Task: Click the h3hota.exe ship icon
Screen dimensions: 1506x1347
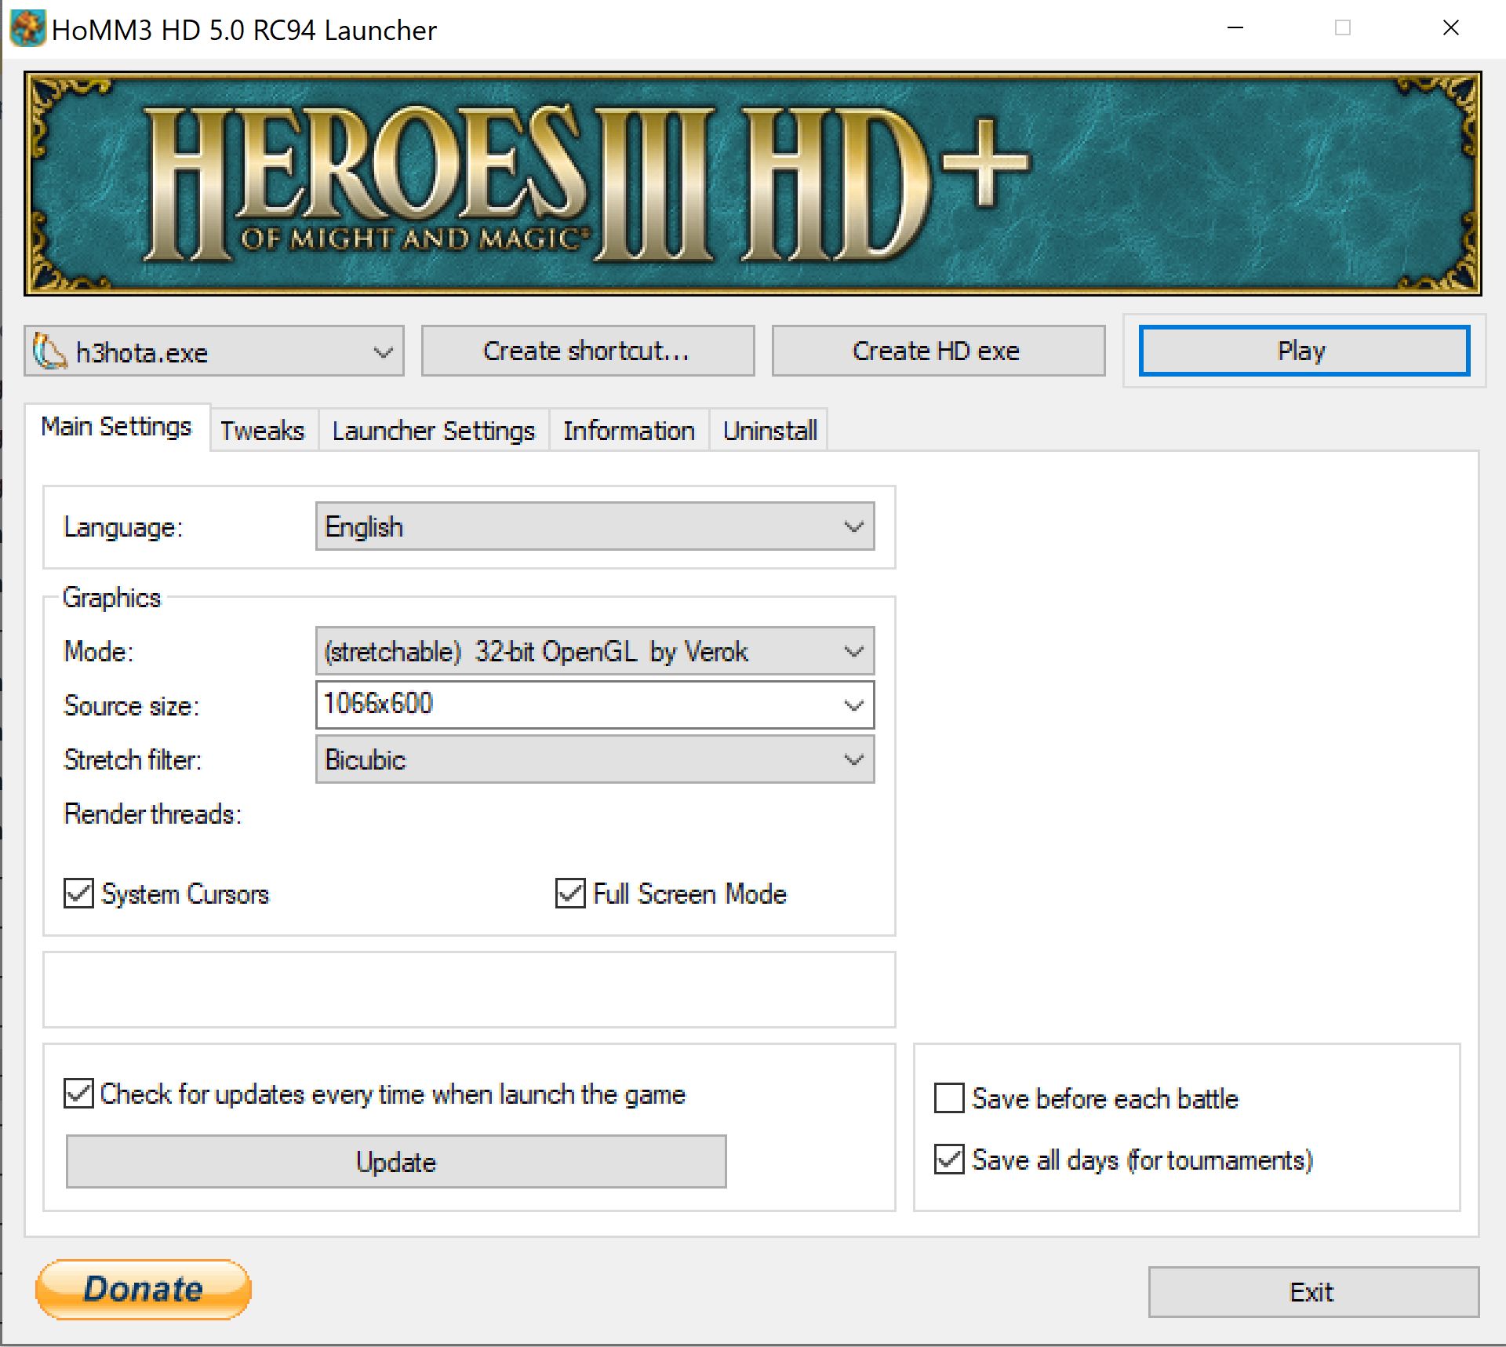Action: point(49,352)
